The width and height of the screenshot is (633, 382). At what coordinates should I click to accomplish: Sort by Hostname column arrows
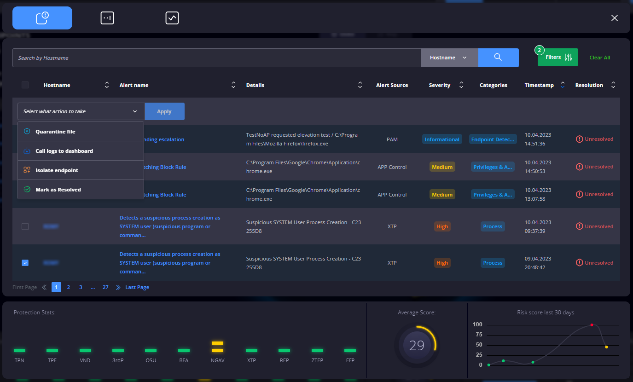pyautogui.click(x=107, y=85)
